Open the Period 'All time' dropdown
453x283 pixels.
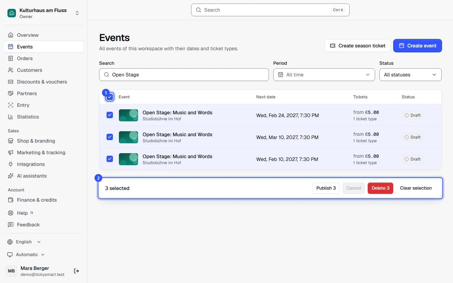pos(324,75)
